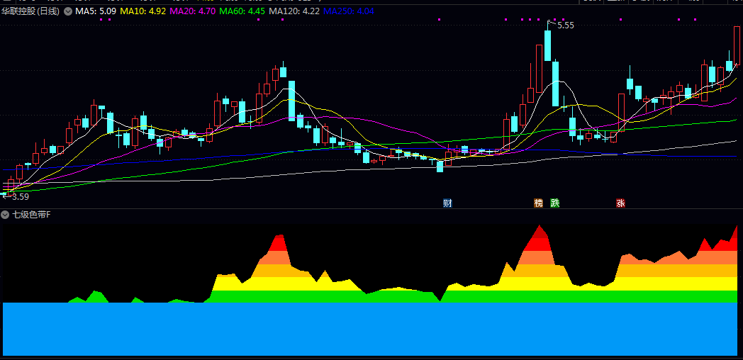Select the MA5: 5.09 average label
Viewport: 743px width, 360px height.
click(x=96, y=11)
